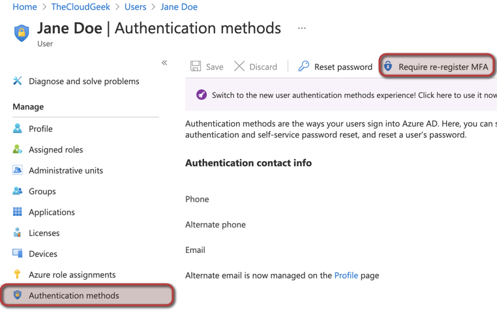Click the Require re-register MFA shield icon
Image resolution: width=497 pixels, height=313 pixels.
[x=388, y=67]
